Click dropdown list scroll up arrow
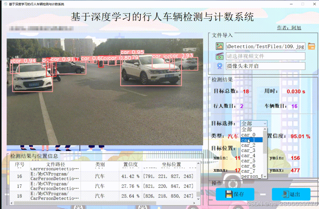Screen dimensions: 319x209 tap(265, 129)
